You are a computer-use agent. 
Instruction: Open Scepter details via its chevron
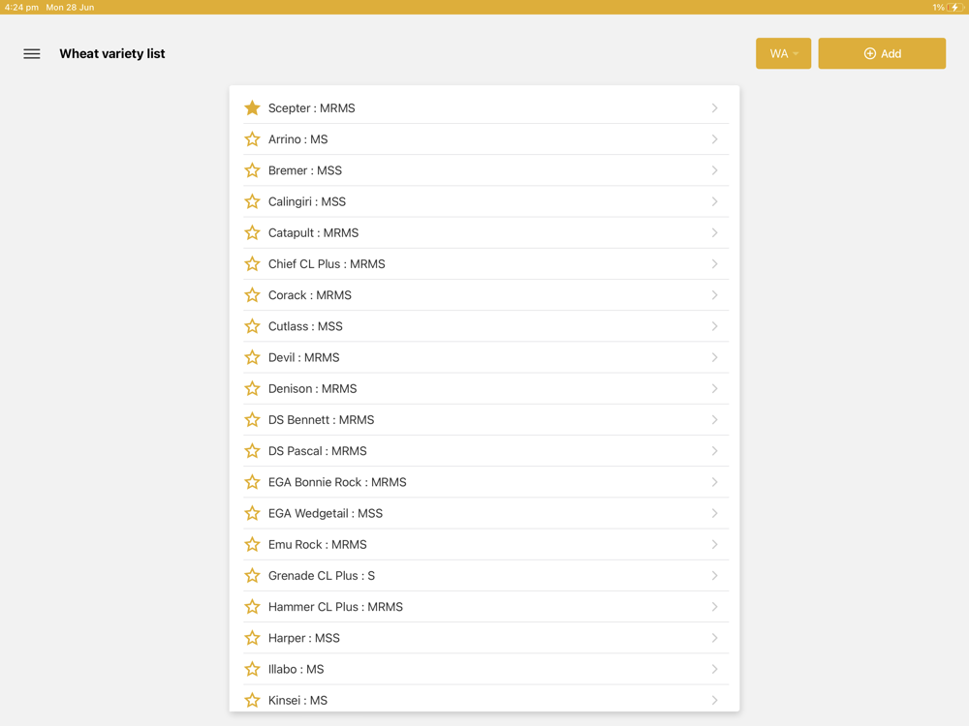tap(714, 108)
